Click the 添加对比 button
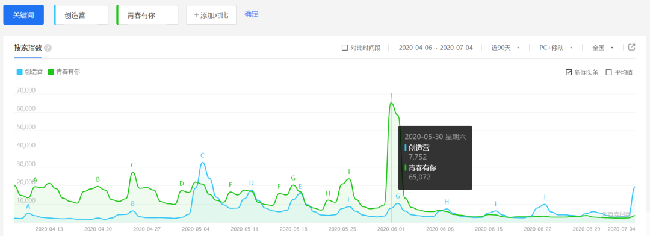The image size is (650, 236). (211, 15)
